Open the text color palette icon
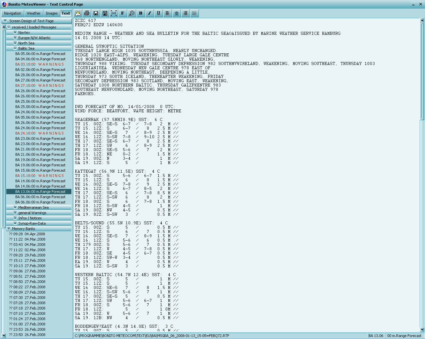The height and width of the screenshot is (339, 425). point(132,13)
